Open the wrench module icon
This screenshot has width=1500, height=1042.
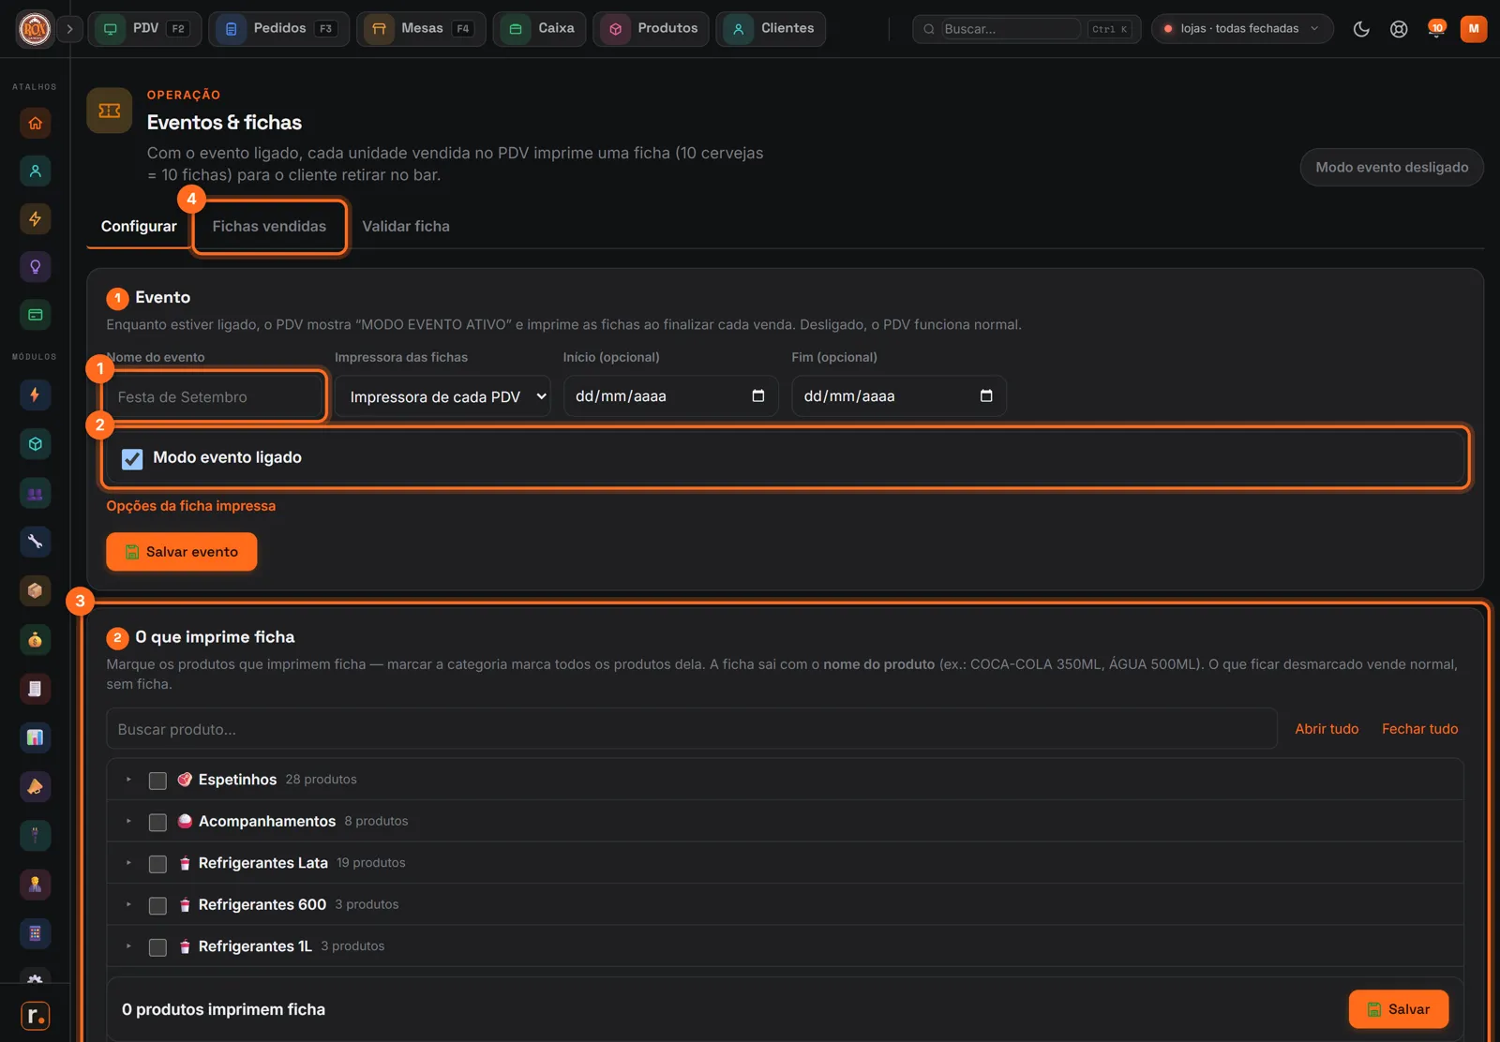(x=35, y=542)
